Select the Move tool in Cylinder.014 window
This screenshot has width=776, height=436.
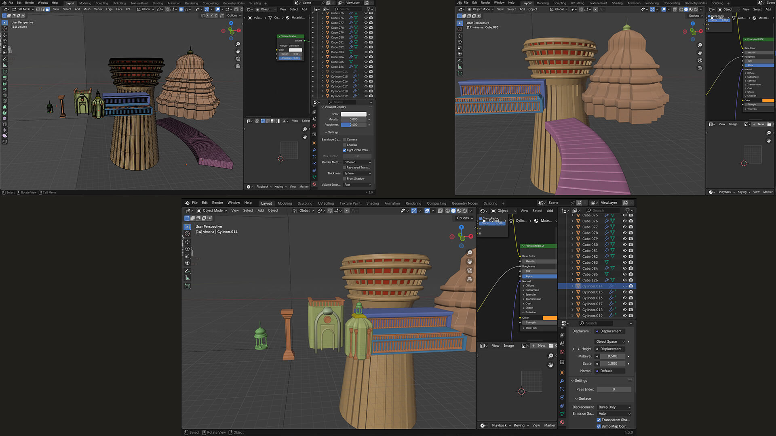point(187,242)
